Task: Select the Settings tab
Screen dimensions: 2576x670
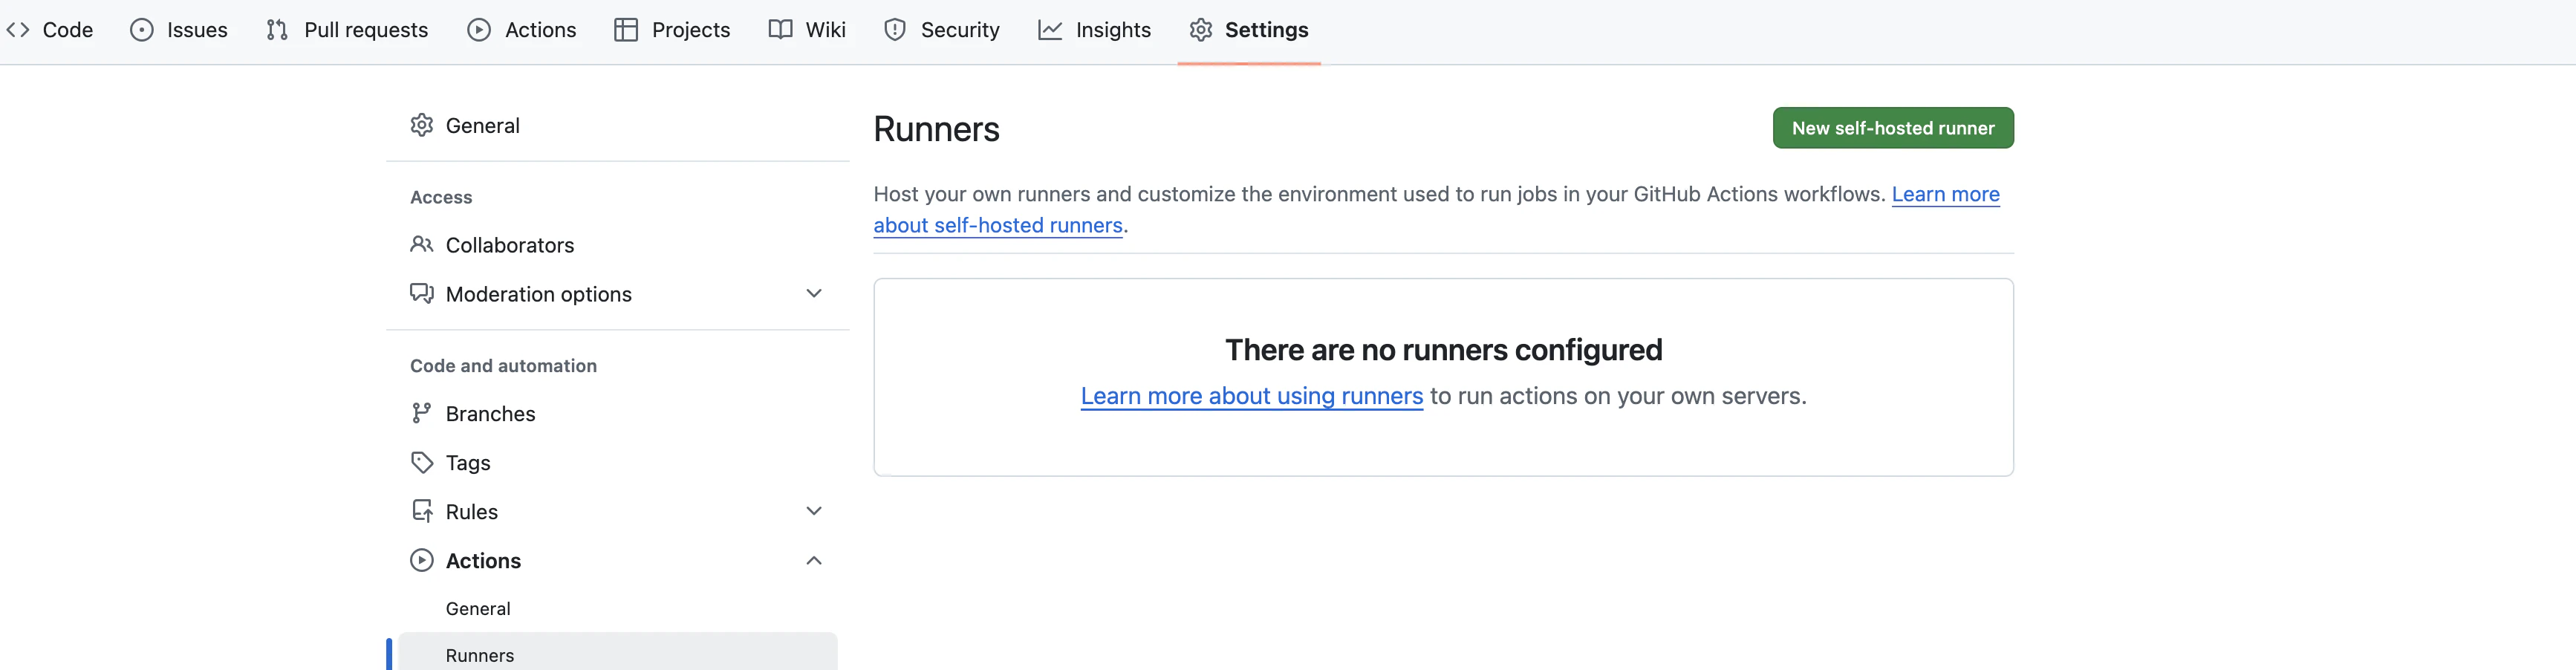Action: (x=1249, y=30)
